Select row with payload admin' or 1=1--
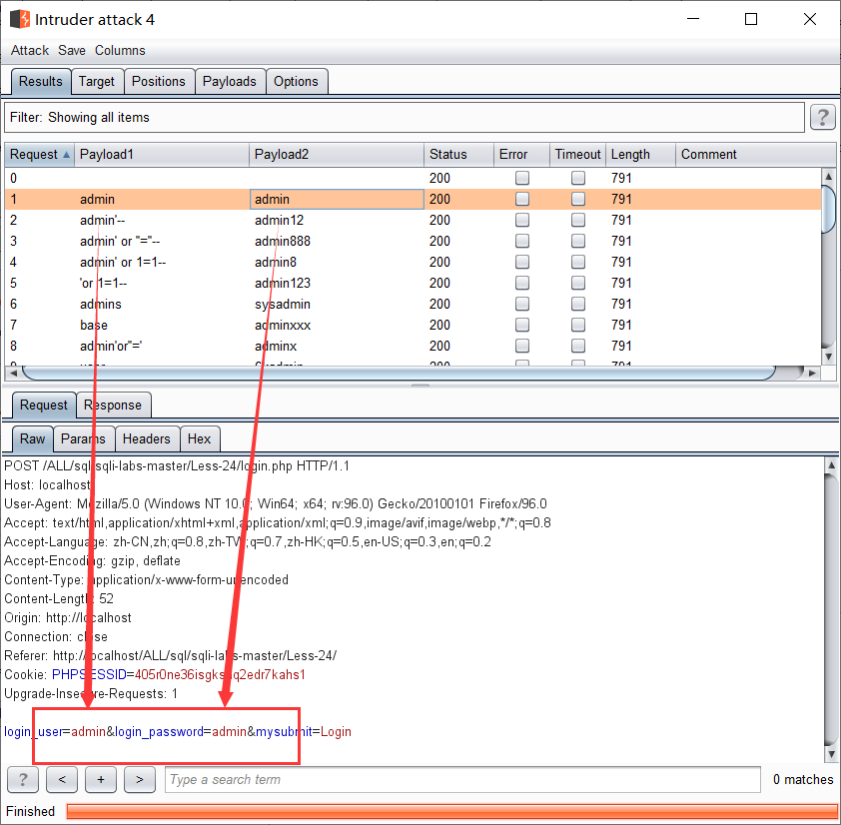This screenshot has height=825, width=841. click(x=413, y=262)
